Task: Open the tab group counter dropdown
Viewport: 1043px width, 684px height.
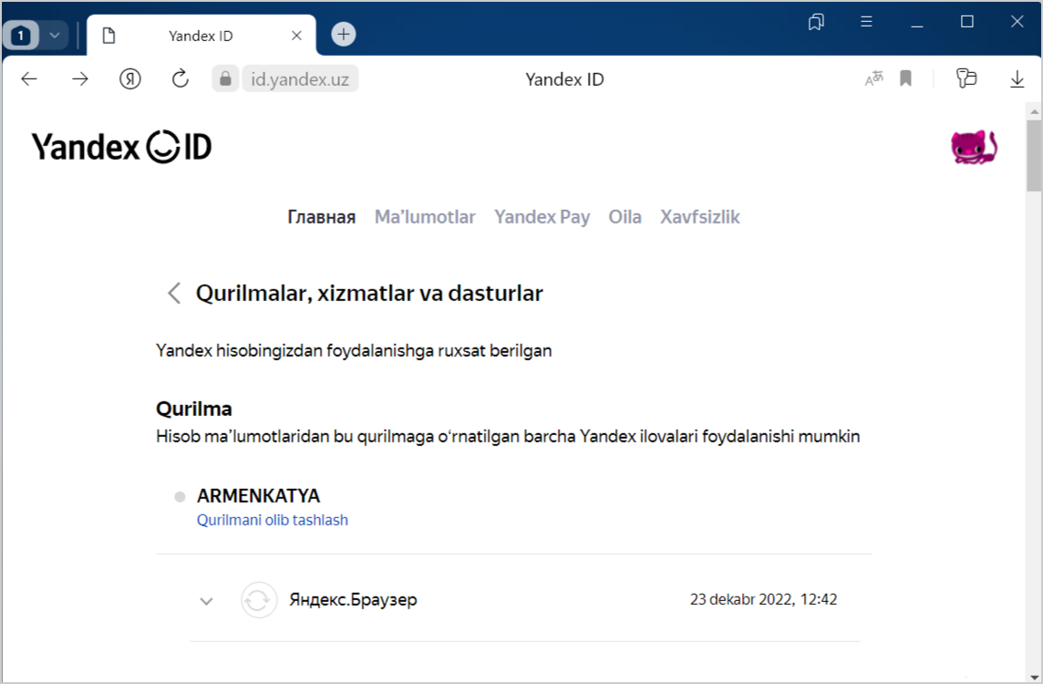Action: 36,36
